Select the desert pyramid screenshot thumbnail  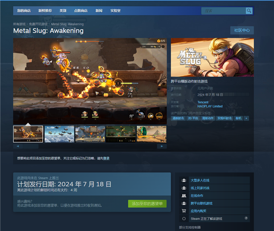(152, 134)
